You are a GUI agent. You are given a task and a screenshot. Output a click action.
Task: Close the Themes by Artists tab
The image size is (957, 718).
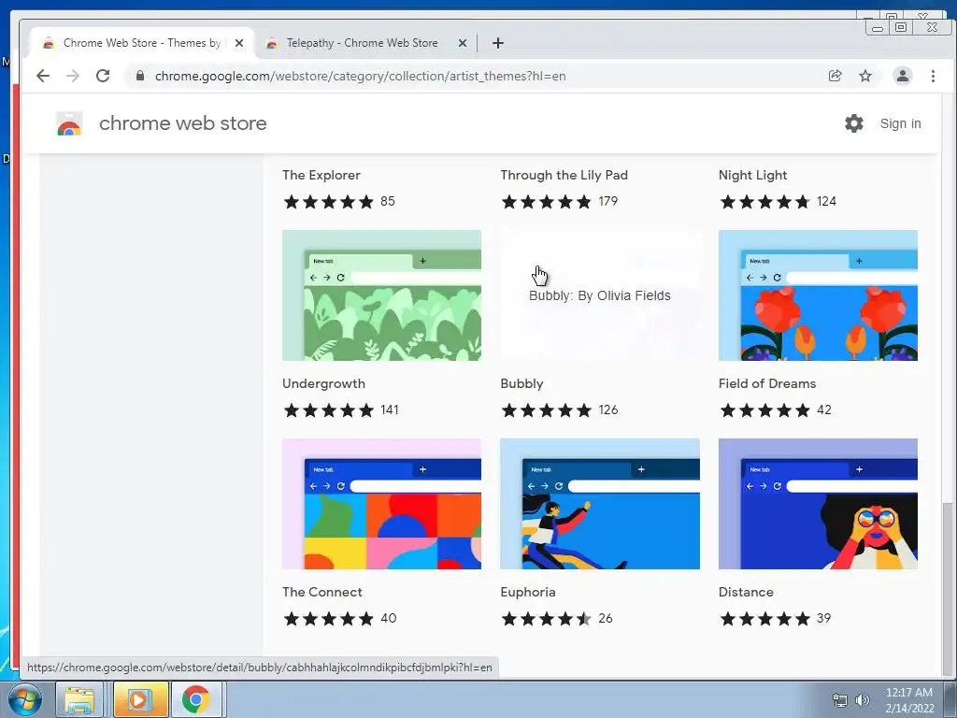239,43
